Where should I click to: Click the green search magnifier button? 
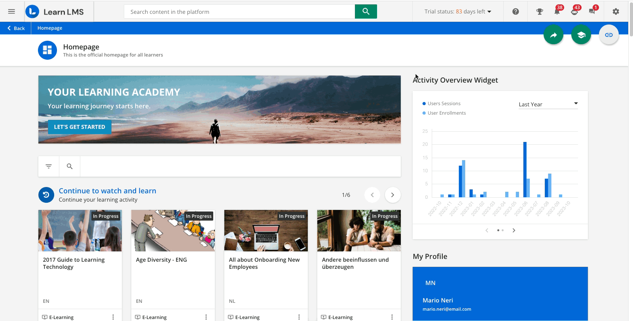(x=366, y=11)
